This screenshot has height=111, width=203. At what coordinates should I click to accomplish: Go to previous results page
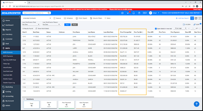click(189, 28)
